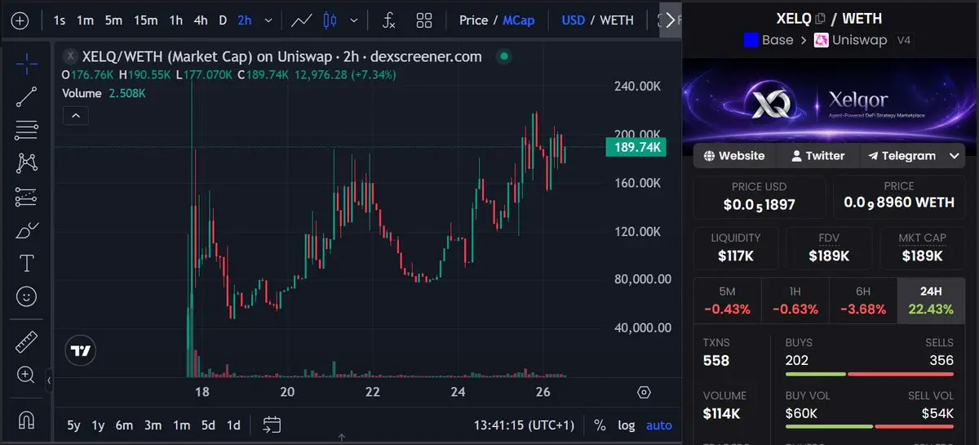Open the forecasting and measurement tools
979x445 pixels.
[26, 196]
